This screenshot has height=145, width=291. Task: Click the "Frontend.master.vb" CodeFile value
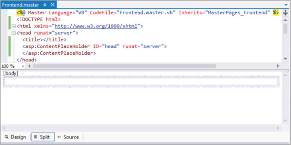coord(146,13)
